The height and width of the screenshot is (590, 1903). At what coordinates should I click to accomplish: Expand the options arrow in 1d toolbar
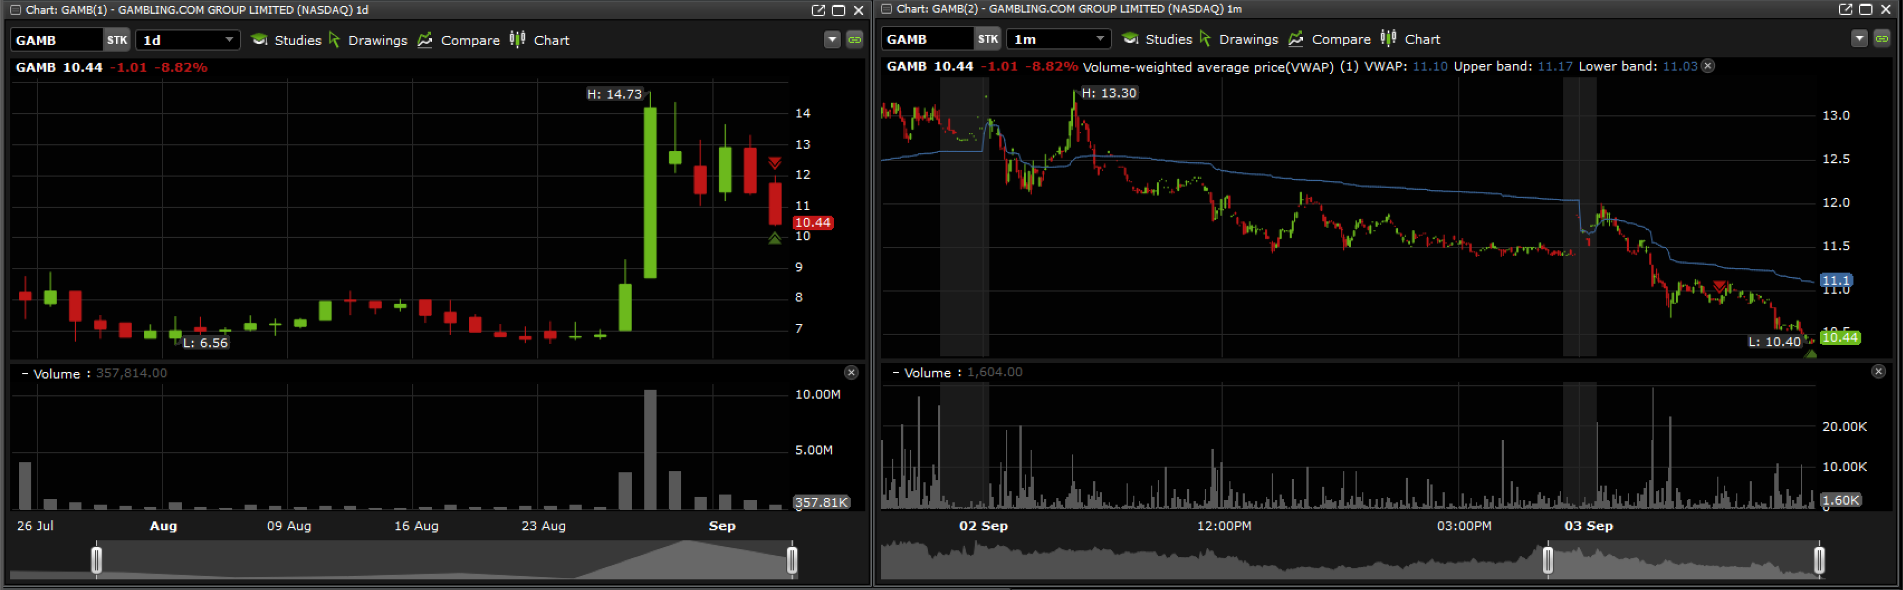[833, 40]
